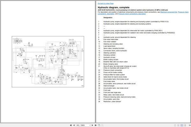This screenshot has height=127, width=191.
Task: Select text 'Brake cooling oil tank'
Action: [111, 59]
